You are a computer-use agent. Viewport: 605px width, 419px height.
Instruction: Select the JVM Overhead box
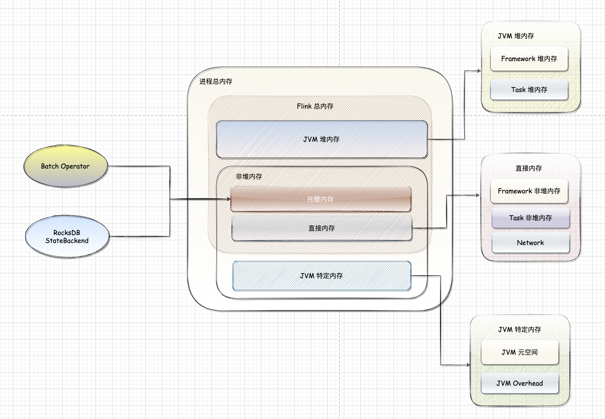click(x=519, y=383)
